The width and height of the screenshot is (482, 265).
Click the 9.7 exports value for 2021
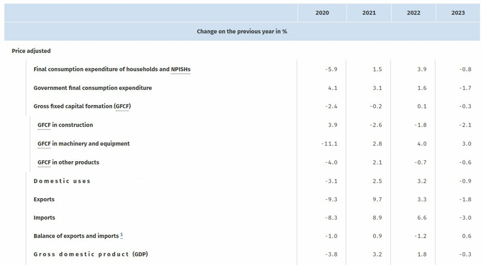[x=377, y=200]
